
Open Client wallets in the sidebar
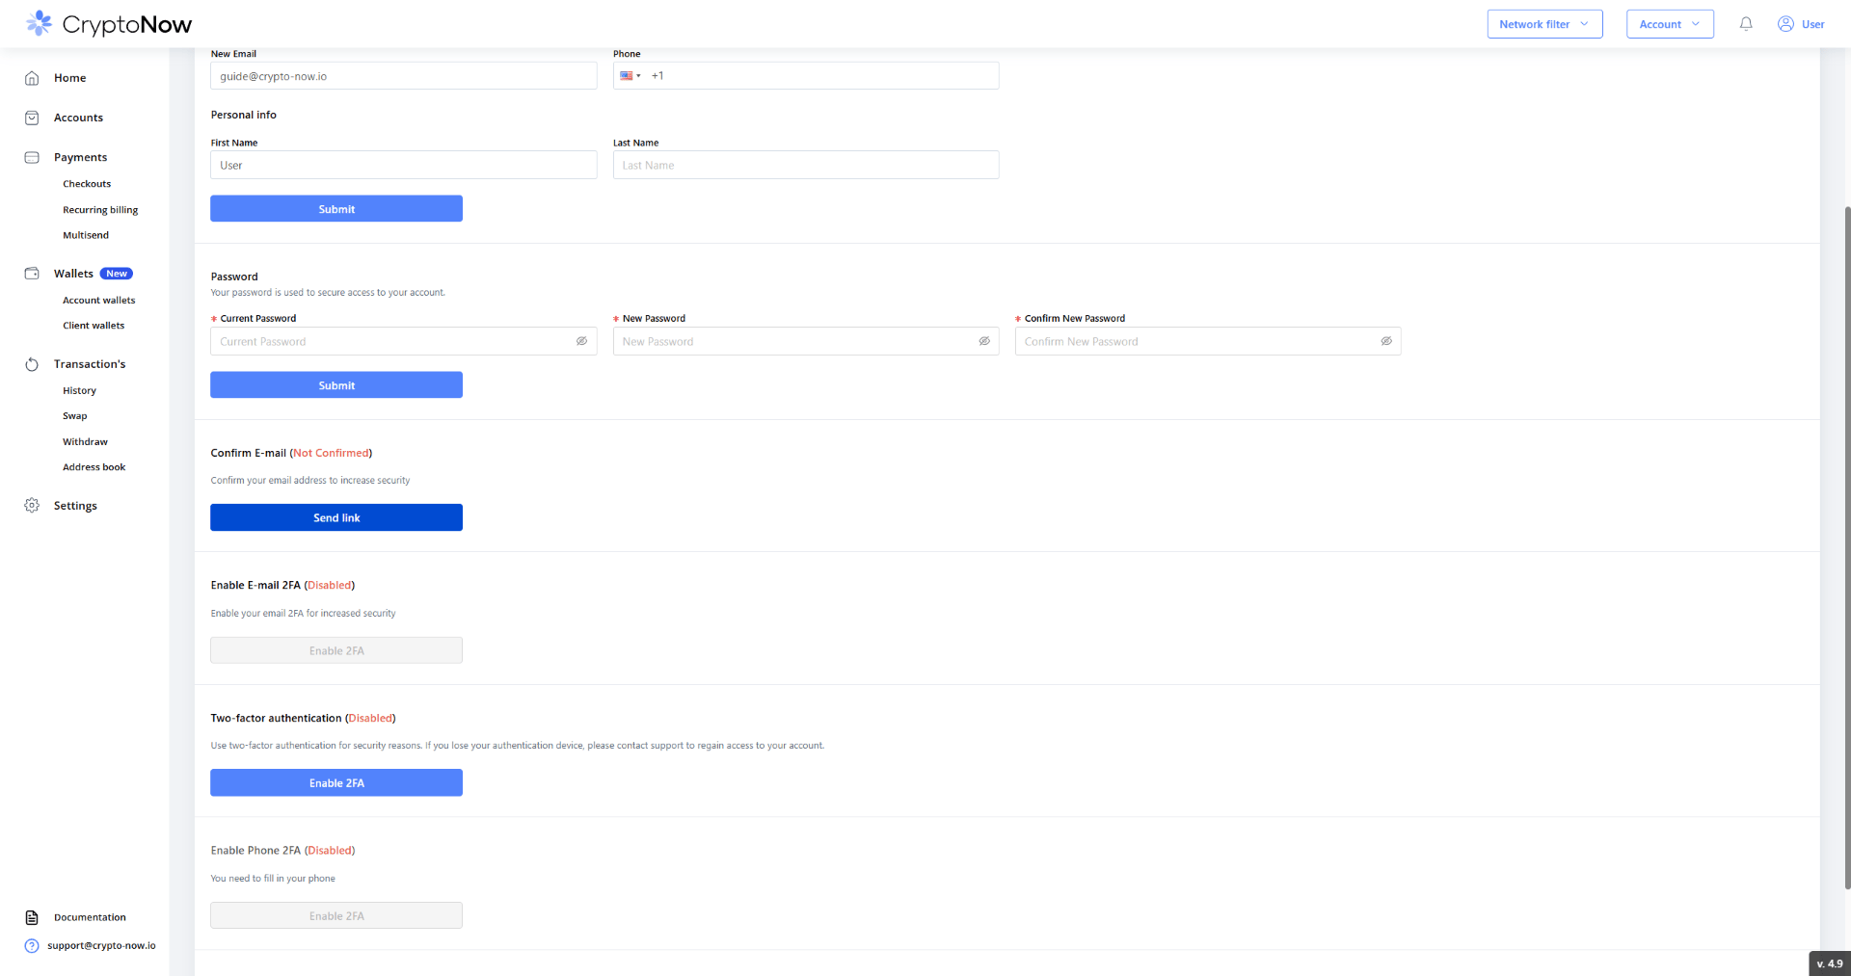coord(94,326)
